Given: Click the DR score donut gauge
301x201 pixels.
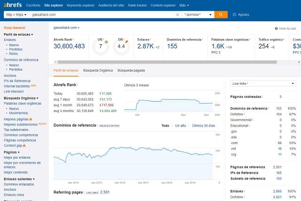Looking at the screenshot, I should (x=121, y=47).
